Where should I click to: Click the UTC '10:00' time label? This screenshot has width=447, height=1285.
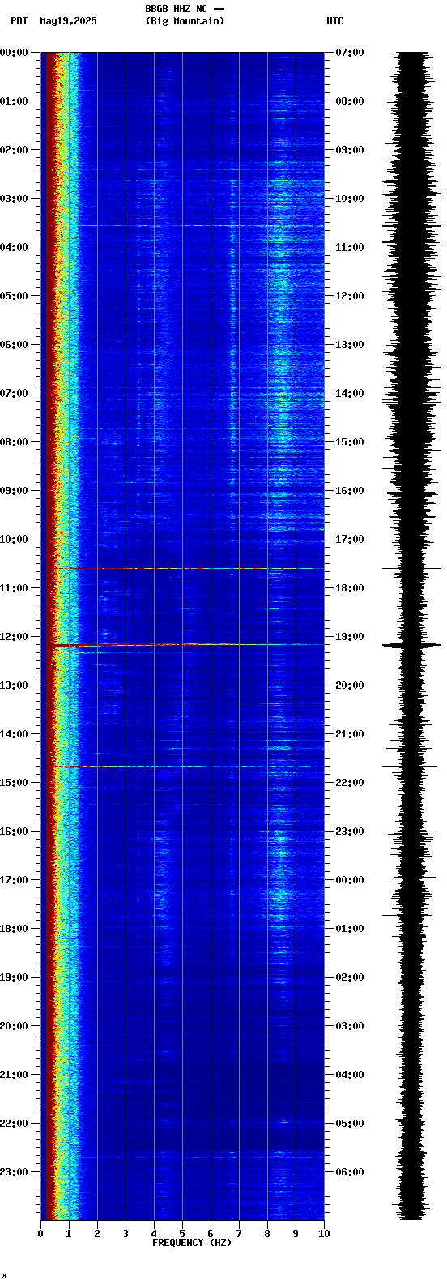point(350,199)
